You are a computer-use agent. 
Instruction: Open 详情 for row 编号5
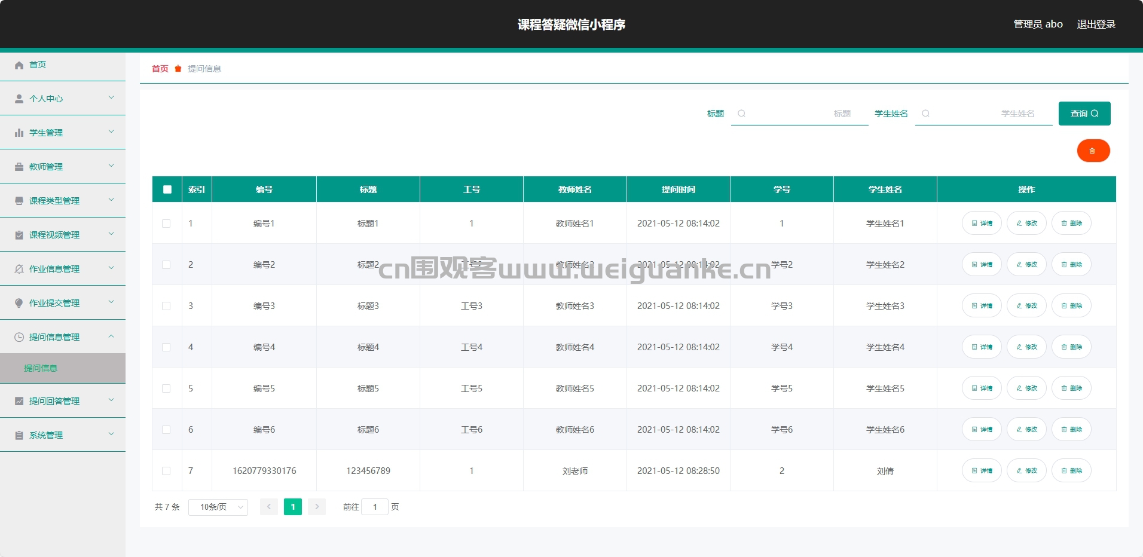[x=982, y=388]
